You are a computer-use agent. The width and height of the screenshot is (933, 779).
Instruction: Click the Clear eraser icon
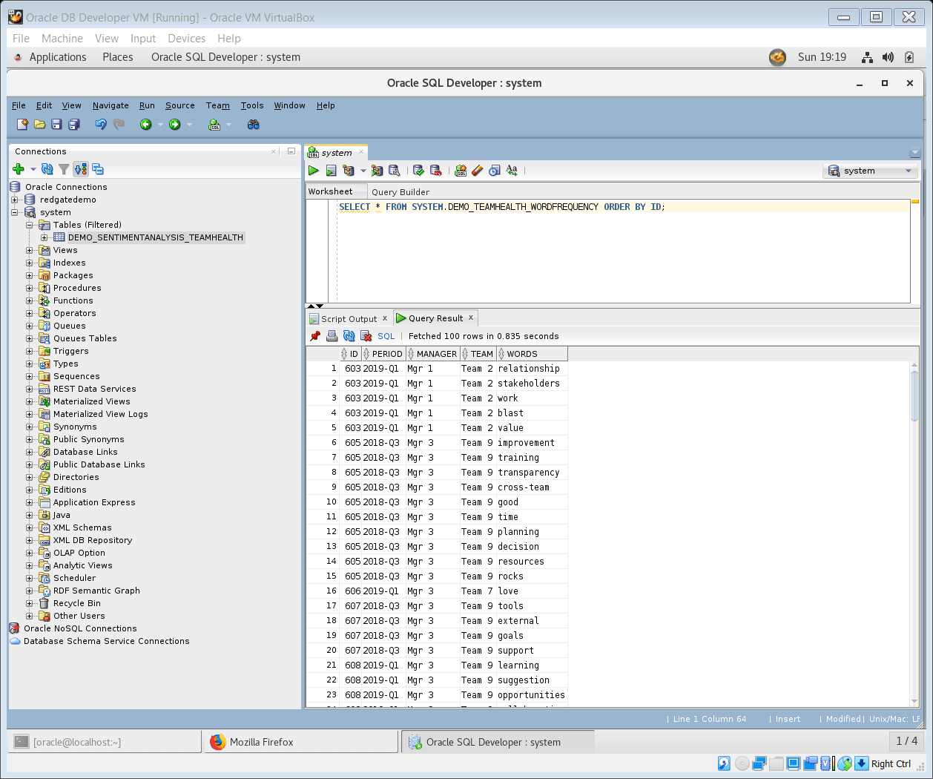coord(477,171)
